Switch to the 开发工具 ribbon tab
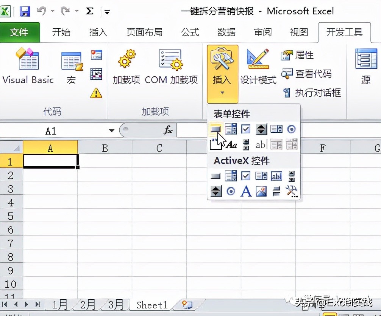Screen dimensions: 381x316 (344, 33)
